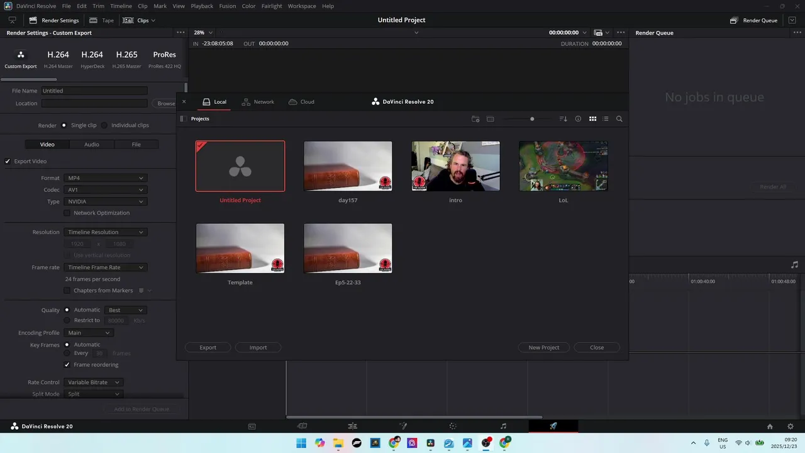The image size is (805, 453).
Task: Open the Deliver page rocket icon
Action: (x=553, y=426)
